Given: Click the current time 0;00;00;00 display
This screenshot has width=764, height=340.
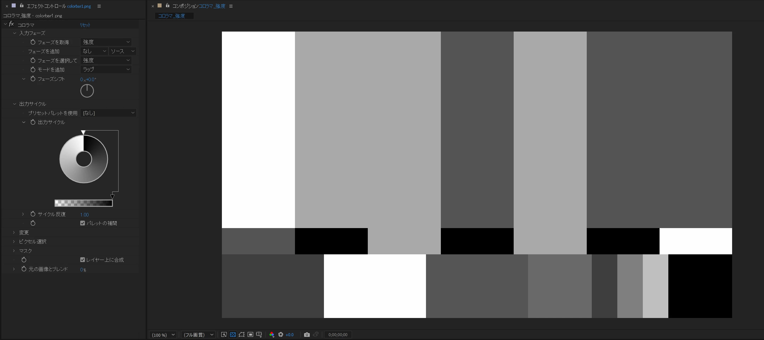Looking at the screenshot, I should (x=337, y=335).
